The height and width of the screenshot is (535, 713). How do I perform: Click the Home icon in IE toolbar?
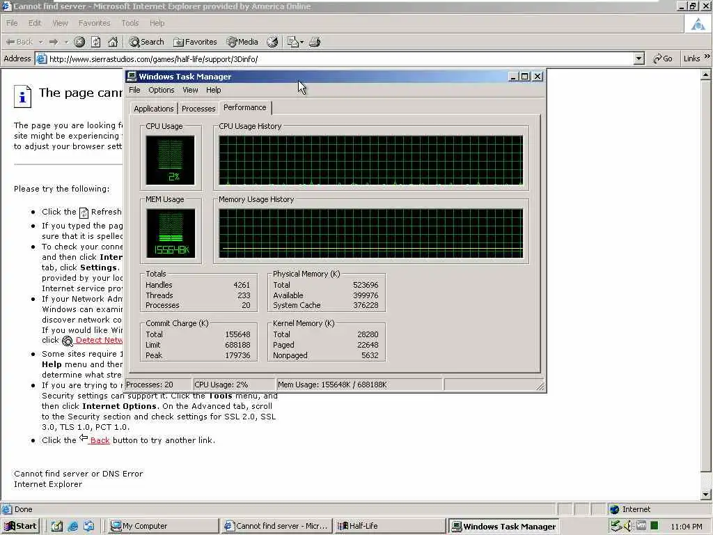click(113, 42)
